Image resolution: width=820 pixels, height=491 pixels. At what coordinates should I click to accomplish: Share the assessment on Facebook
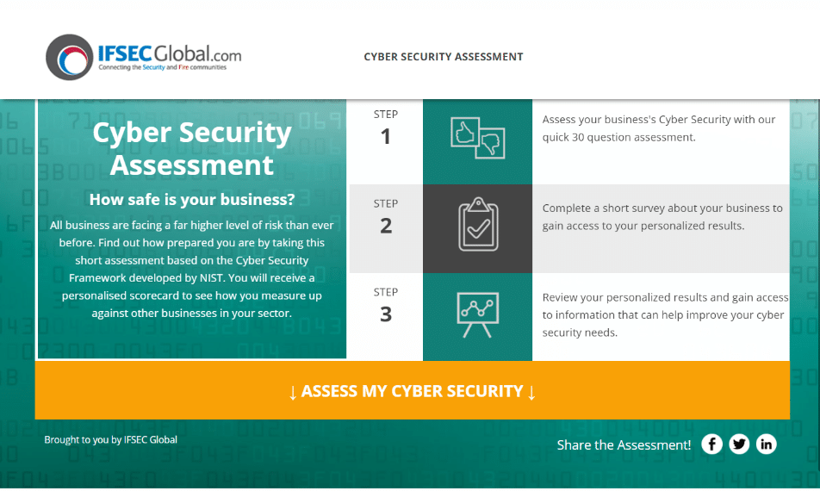(711, 444)
